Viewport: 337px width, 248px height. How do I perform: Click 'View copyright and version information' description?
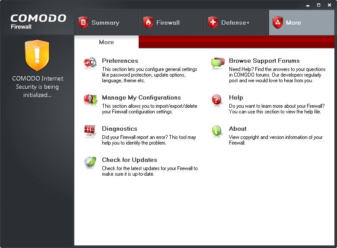click(x=276, y=140)
